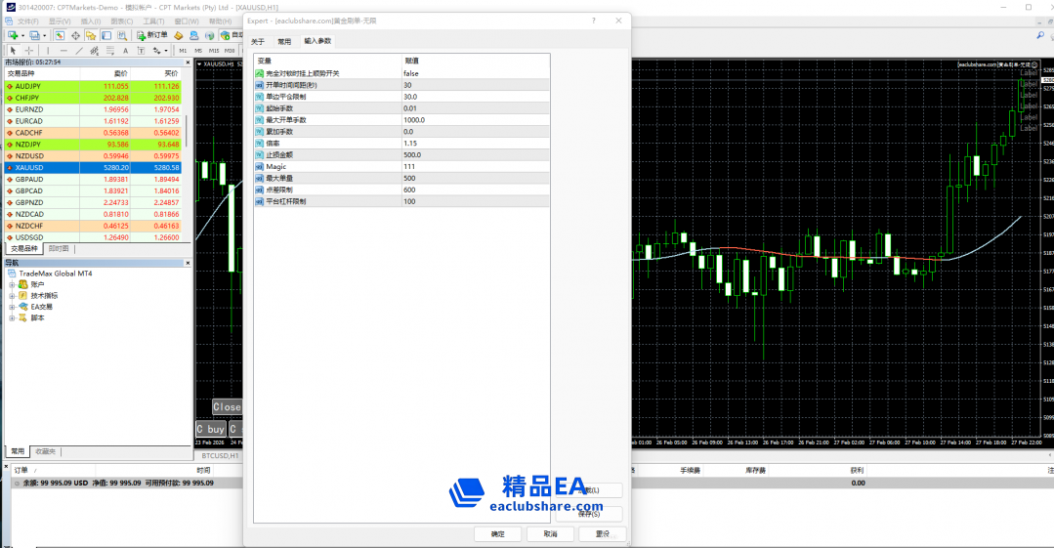1054x548 pixels.
Task: Click the false value of 完全对锁时挂上顺势开关
Action: 411,73
